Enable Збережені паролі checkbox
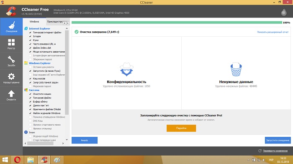Image resolution: width=293 pixels, height=164 pixels. click(30, 59)
